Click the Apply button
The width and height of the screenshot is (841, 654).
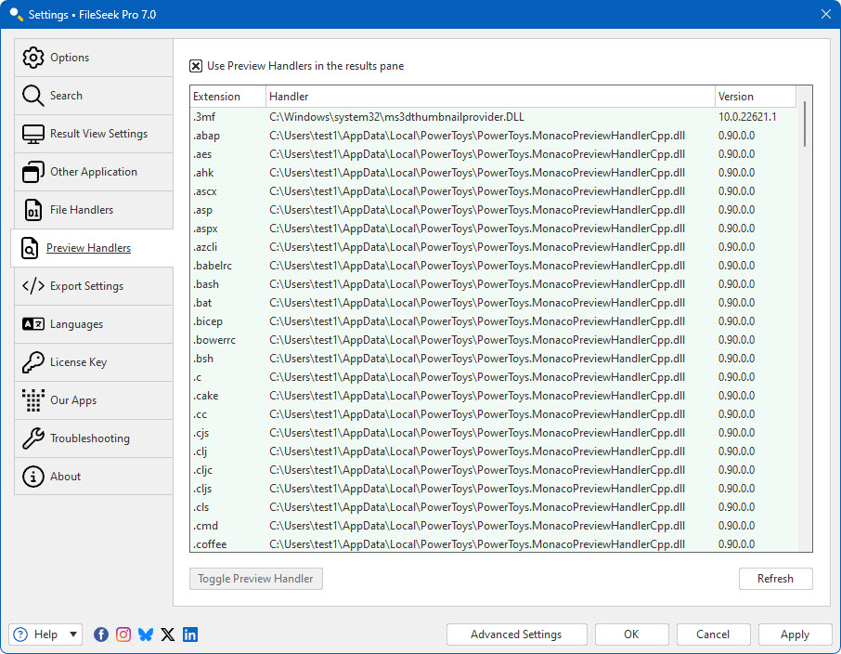click(x=795, y=634)
